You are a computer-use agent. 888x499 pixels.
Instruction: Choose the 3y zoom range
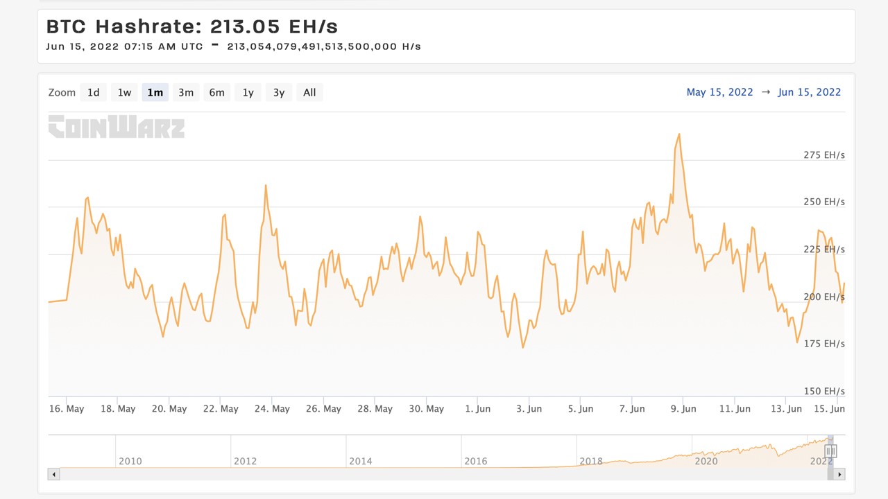click(278, 92)
